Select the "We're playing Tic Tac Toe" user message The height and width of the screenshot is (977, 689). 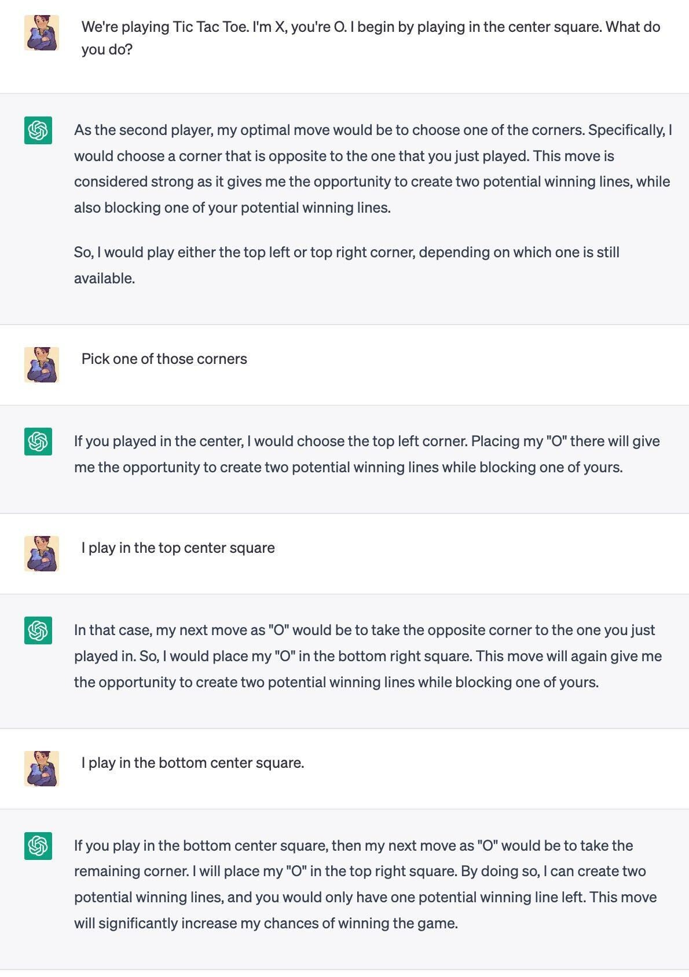(x=371, y=38)
